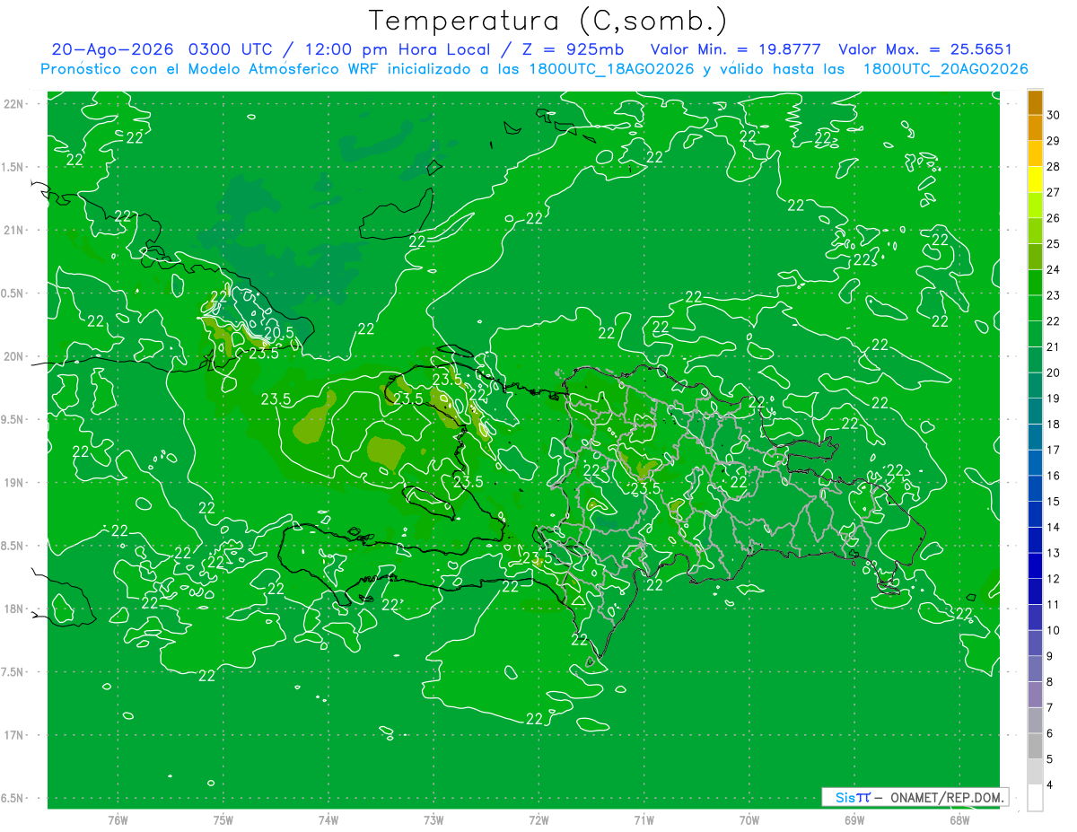
Task: Click the '70W' longitude axis label
Action: 749,820
